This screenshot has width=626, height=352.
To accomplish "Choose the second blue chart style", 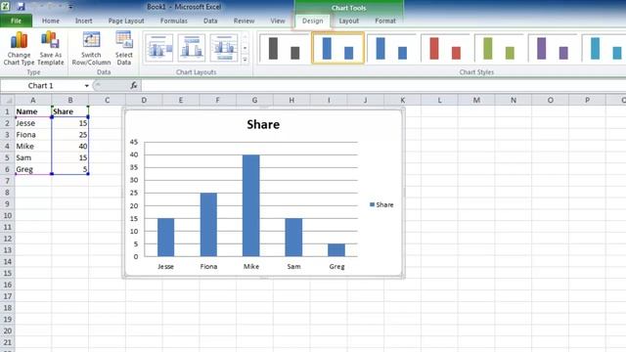I will point(391,48).
